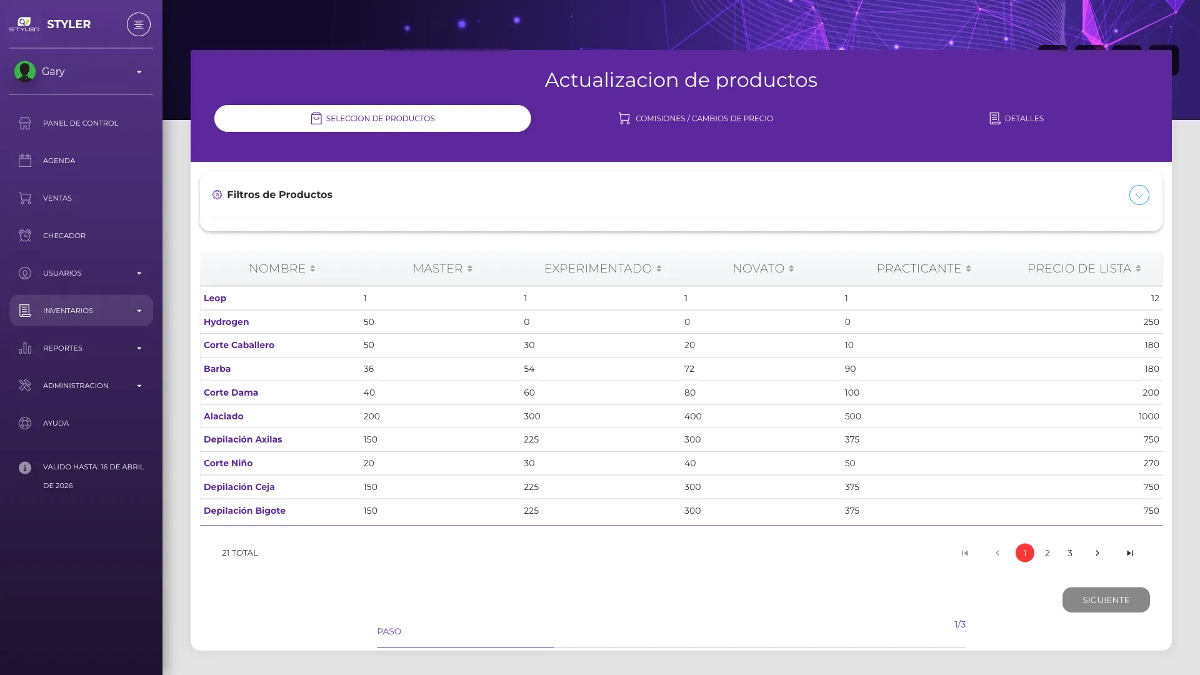
Task: Click Valido Hasta 16 de Abril text
Action: [94, 476]
